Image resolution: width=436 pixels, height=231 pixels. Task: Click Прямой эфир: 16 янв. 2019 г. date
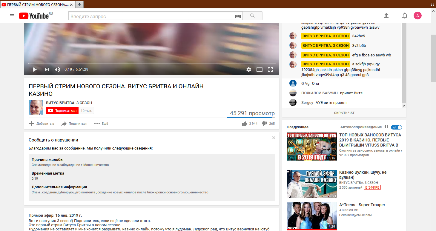(55, 215)
